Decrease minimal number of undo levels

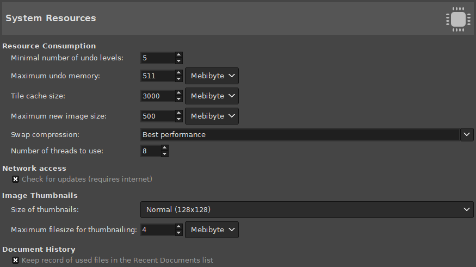click(178, 60)
